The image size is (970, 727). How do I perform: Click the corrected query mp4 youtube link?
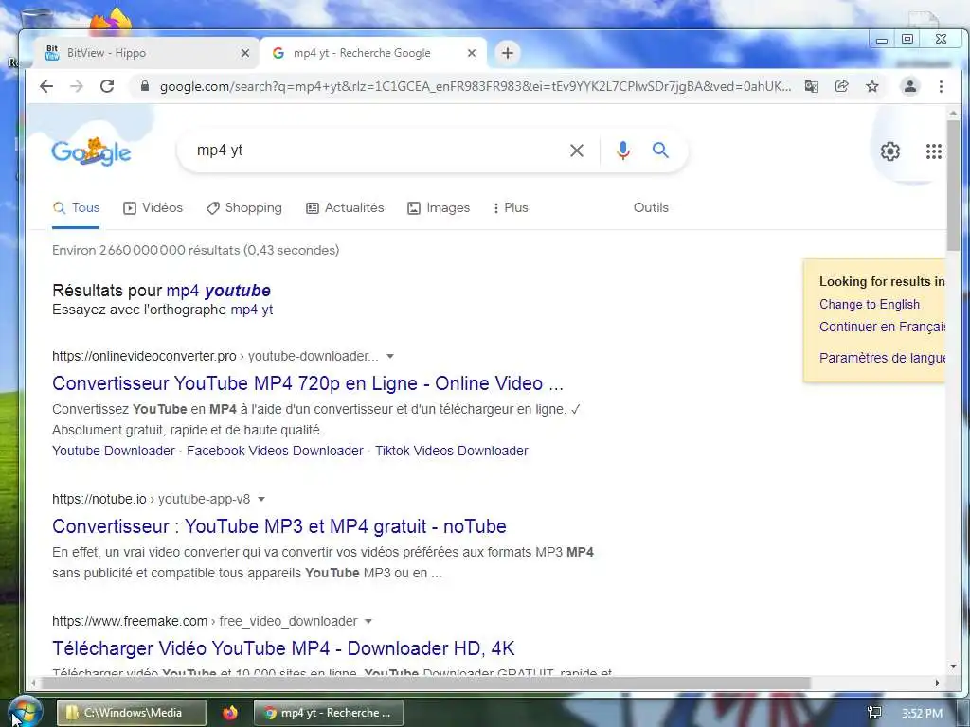point(219,291)
